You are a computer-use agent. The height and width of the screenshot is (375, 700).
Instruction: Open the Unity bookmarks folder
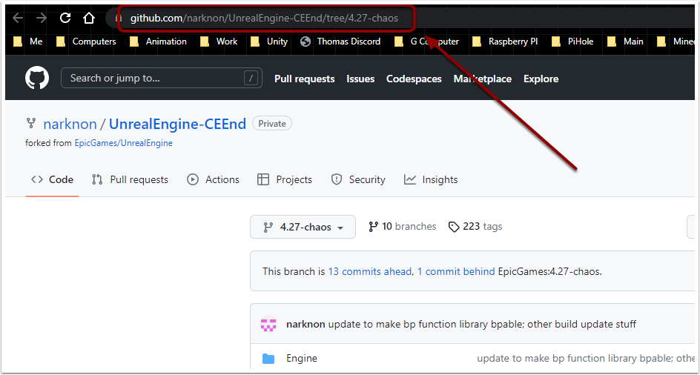pyautogui.click(x=268, y=42)
